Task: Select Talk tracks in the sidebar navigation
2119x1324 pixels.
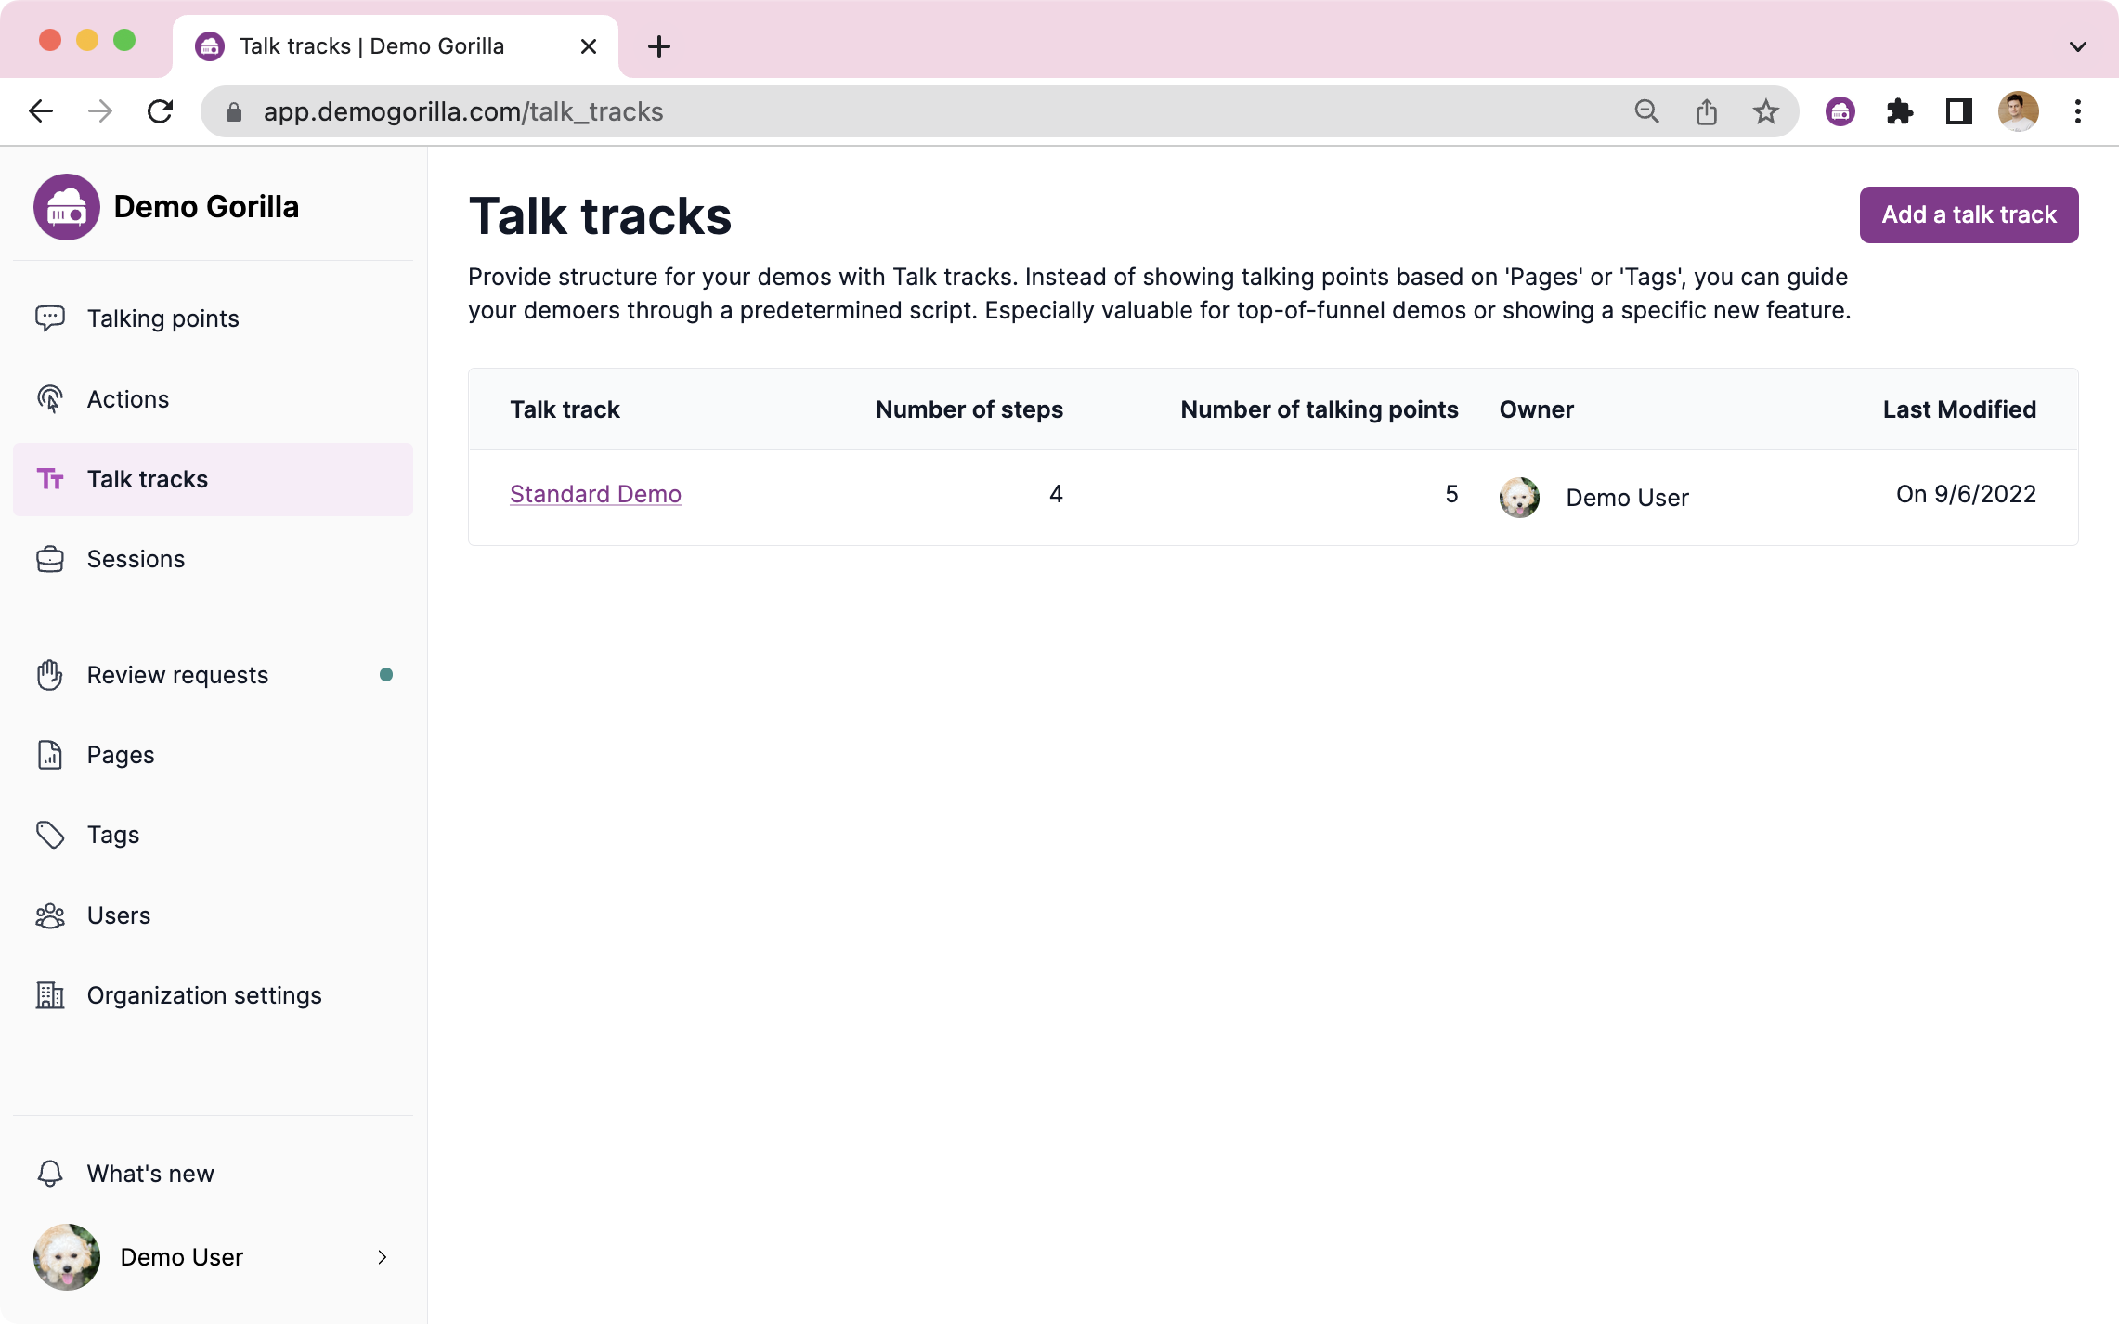Action: (147, 479)
